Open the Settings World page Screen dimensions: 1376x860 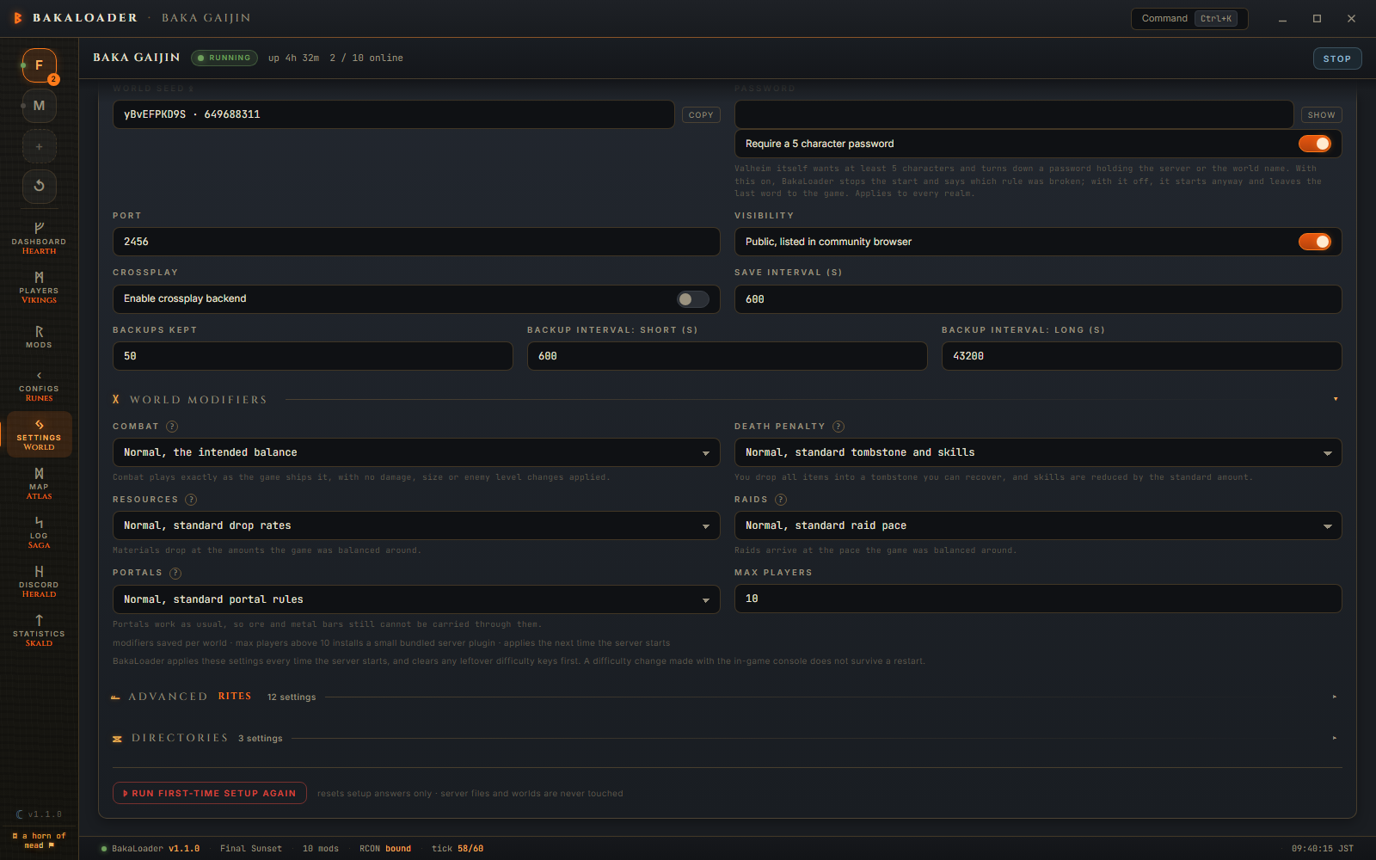point(39,434)
